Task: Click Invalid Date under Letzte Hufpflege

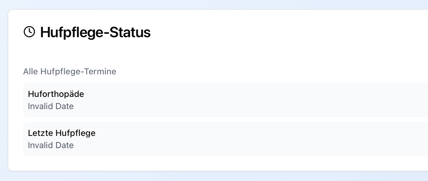Action: tap(51, 145)
